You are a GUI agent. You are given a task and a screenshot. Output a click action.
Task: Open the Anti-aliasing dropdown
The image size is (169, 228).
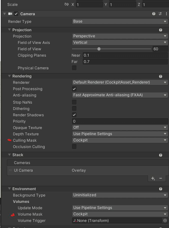pos(120,95)
